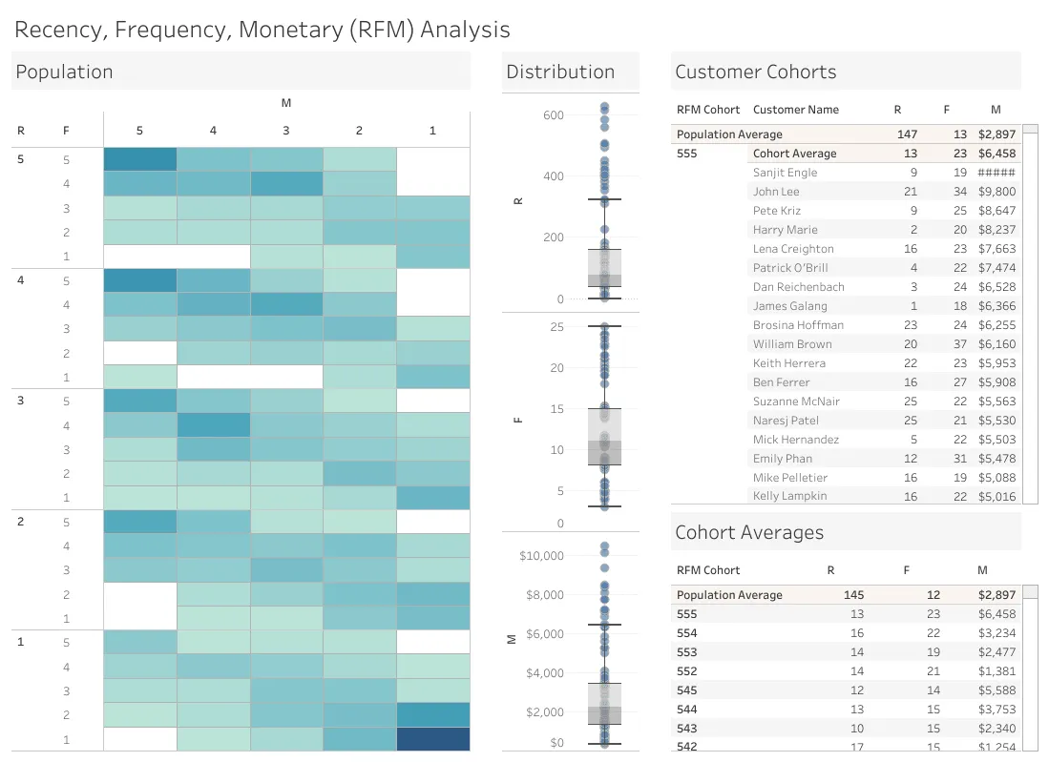Click the highest dot in the M distribution
The image size is (1049, 762).
coord(605,546)
